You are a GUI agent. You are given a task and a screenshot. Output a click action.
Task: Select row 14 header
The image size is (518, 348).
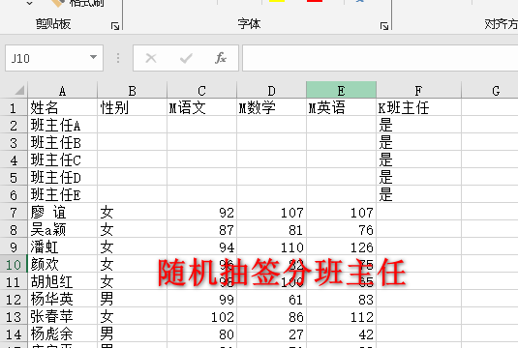14,334
